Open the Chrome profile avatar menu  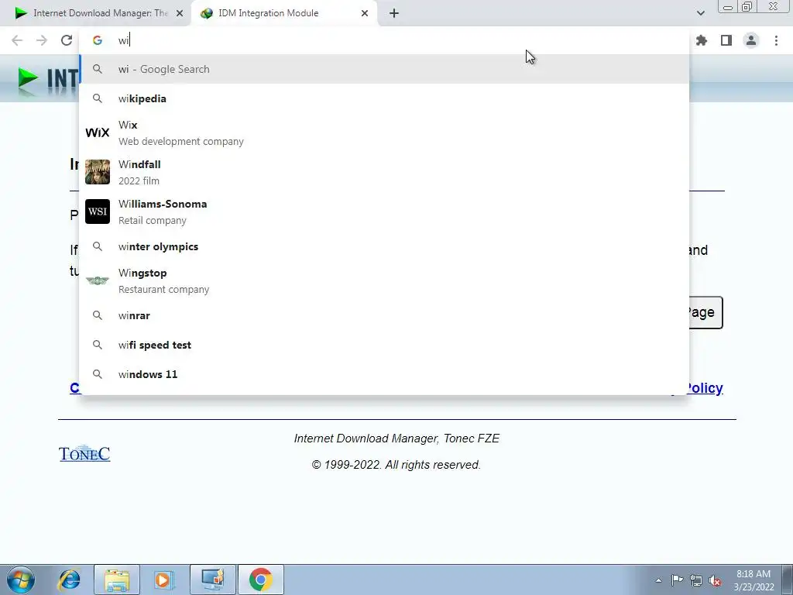click(x=751, y=40)
